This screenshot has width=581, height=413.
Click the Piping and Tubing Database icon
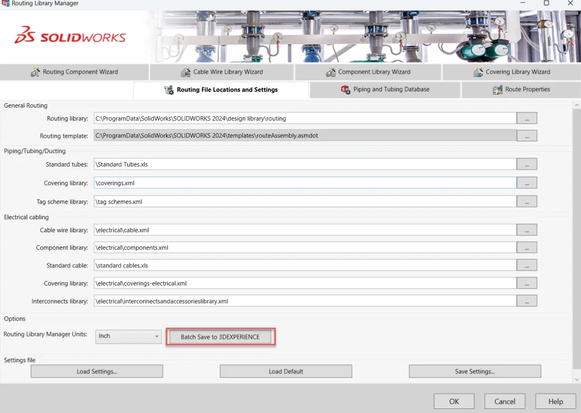coord(346,90)
